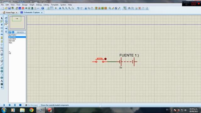Close the Schematic Capture tab
Viewport: 201px width, 113px height.
(x=42, y=13)
